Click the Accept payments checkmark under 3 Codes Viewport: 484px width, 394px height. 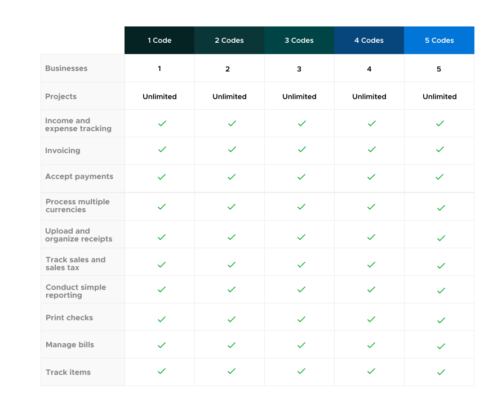coord(301,177)
